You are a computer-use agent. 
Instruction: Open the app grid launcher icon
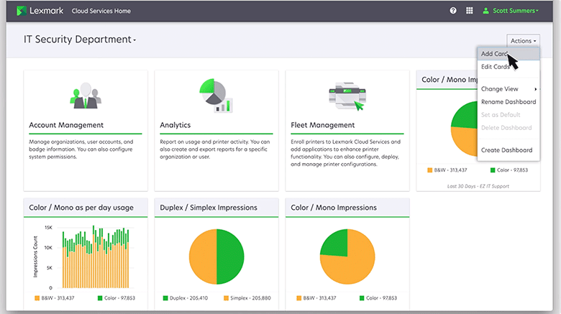pos(470,11)
